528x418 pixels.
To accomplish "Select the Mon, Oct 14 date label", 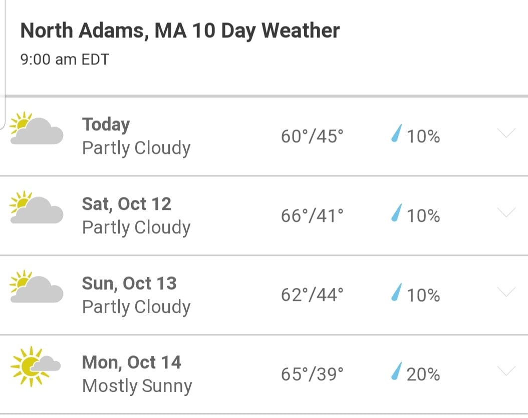I will (132, 362).
